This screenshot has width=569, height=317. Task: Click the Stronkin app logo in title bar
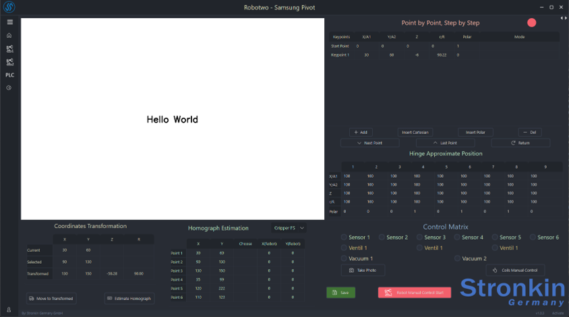point(9,7)
